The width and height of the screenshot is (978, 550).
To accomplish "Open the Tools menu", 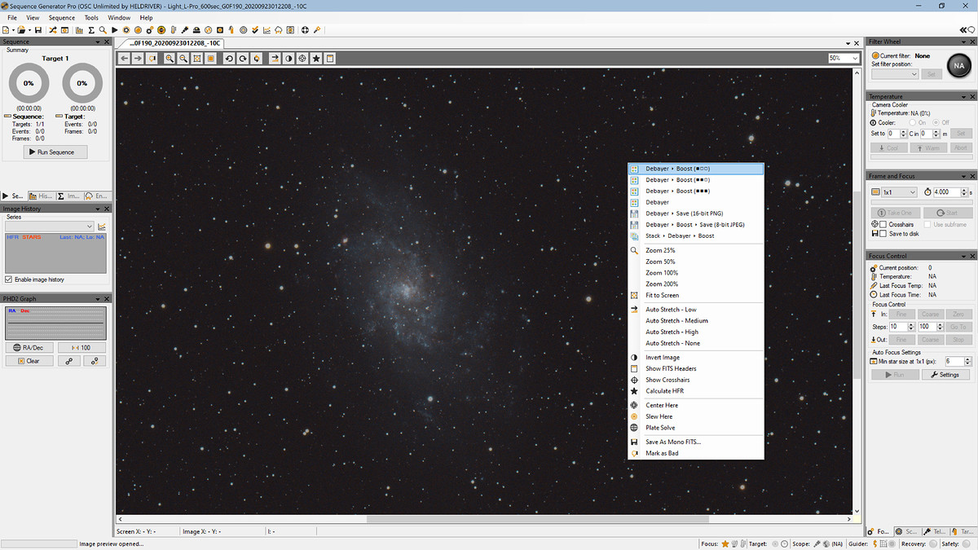I will point(91,17).
